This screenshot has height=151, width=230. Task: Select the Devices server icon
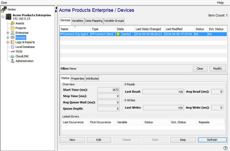[13, 37]
